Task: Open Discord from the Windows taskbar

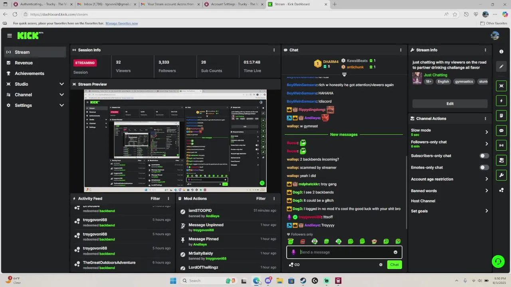Action: [268, 281]
